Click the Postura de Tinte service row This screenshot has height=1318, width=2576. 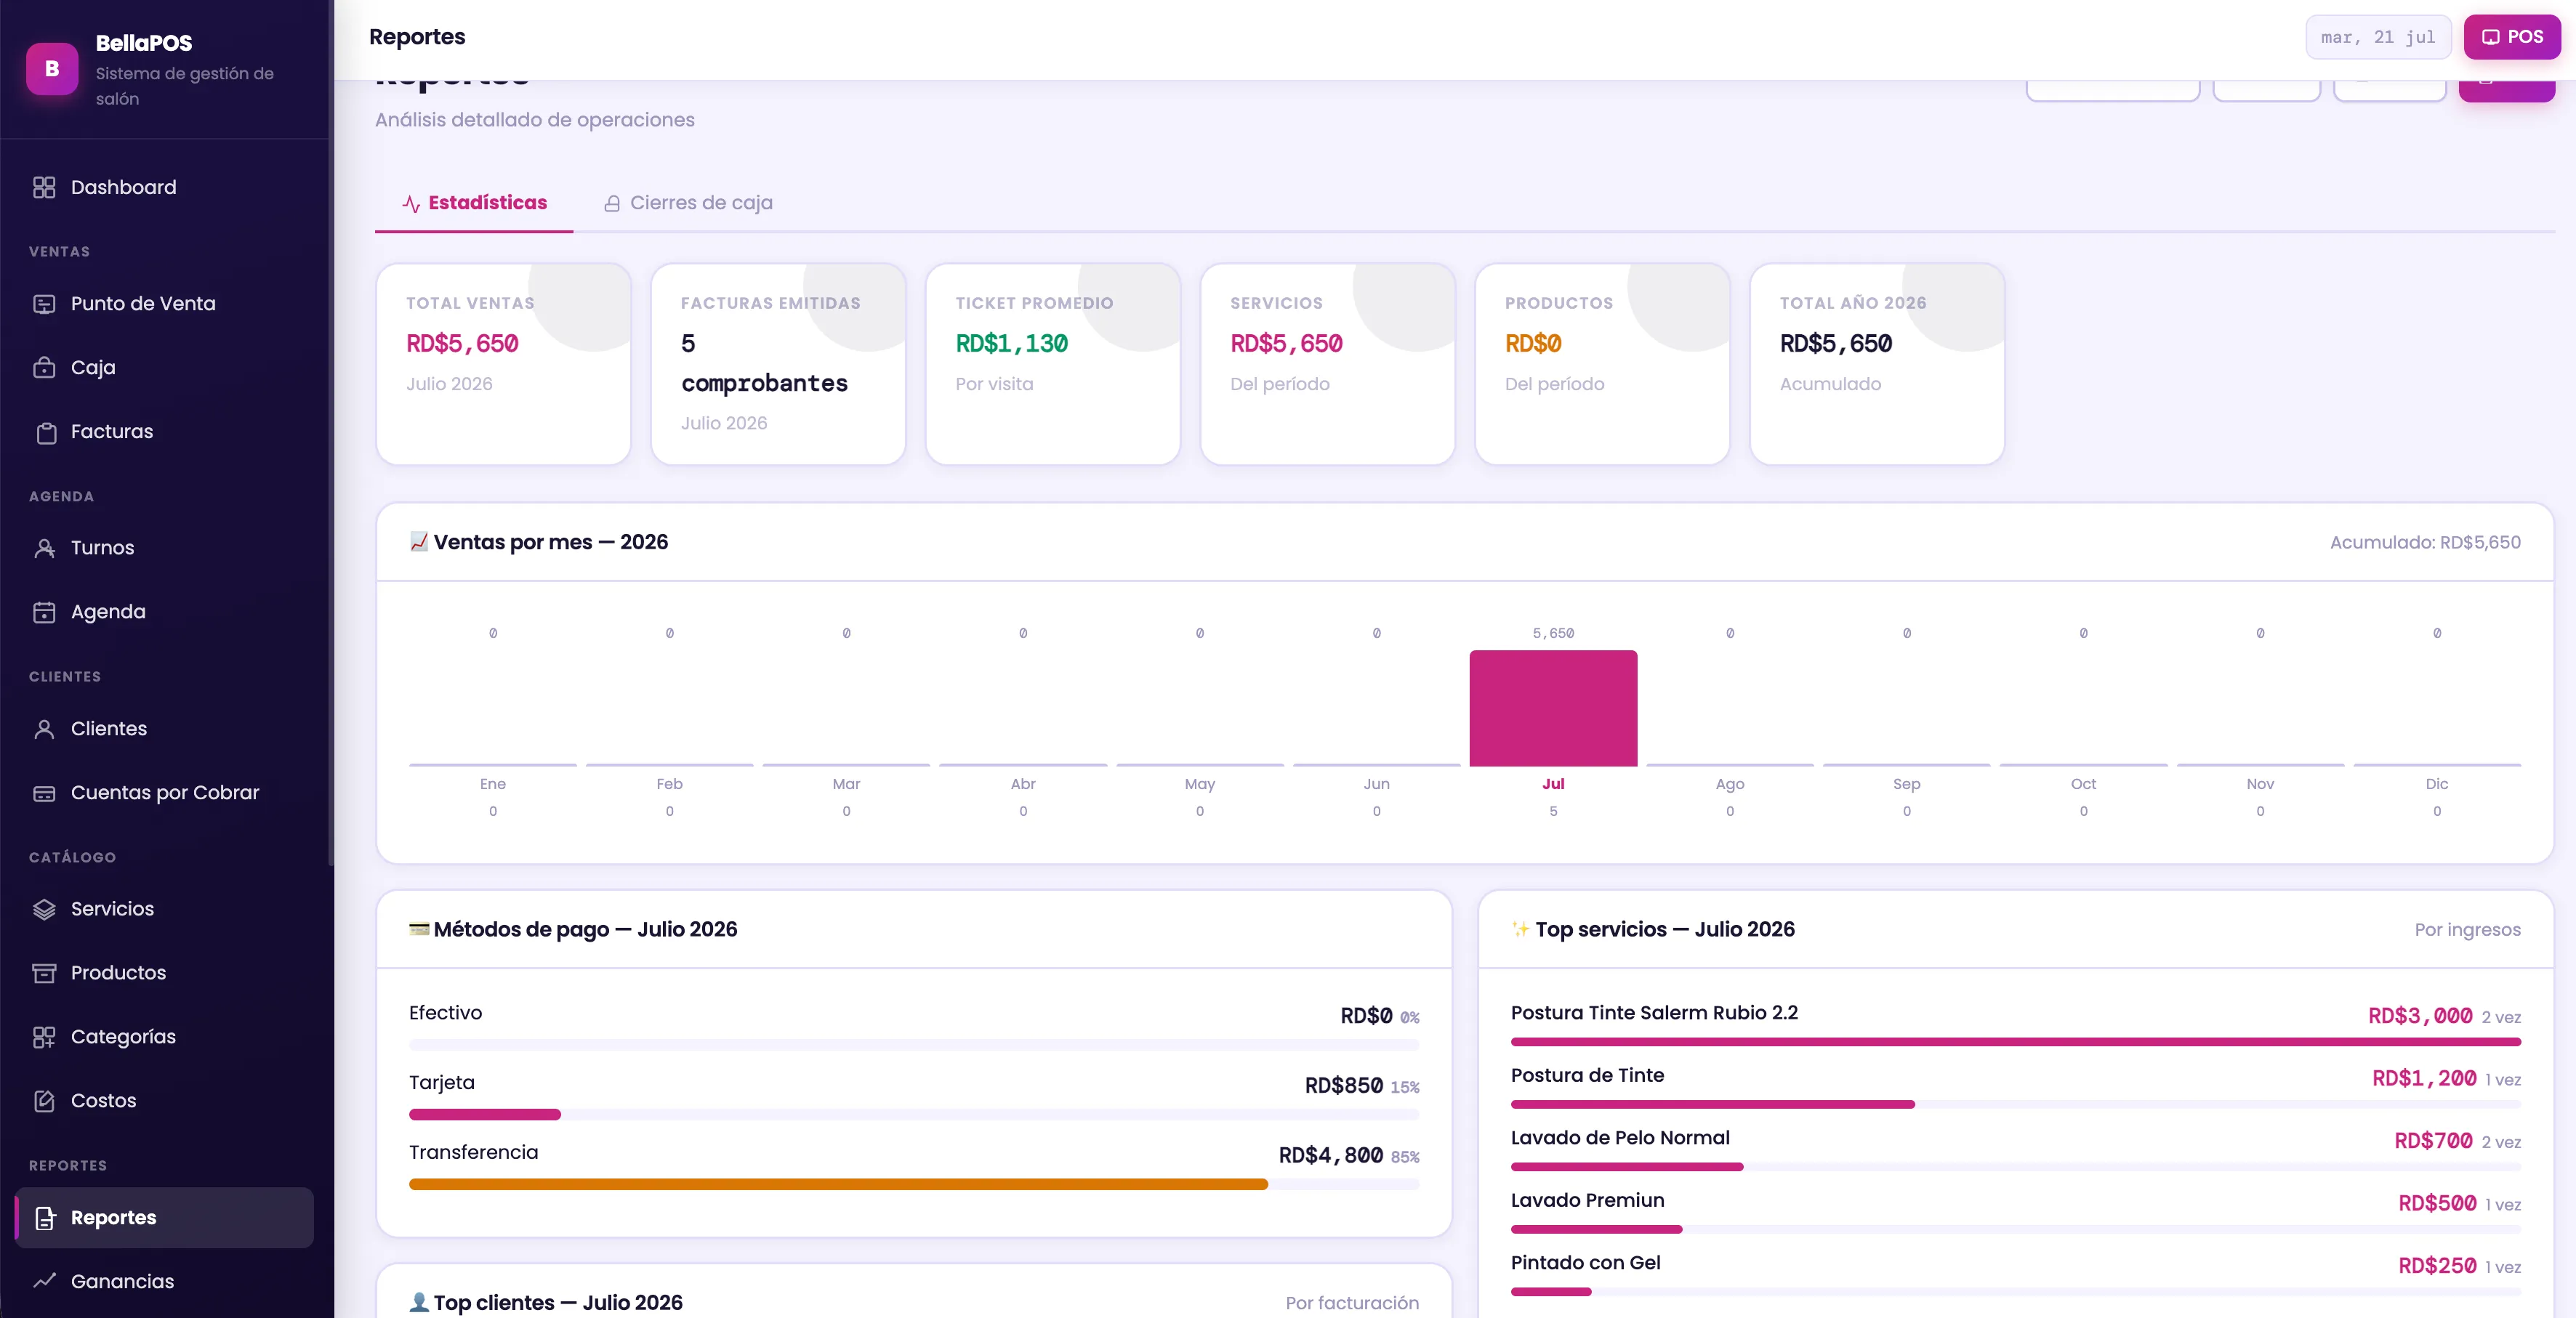coord(2016,1088)
